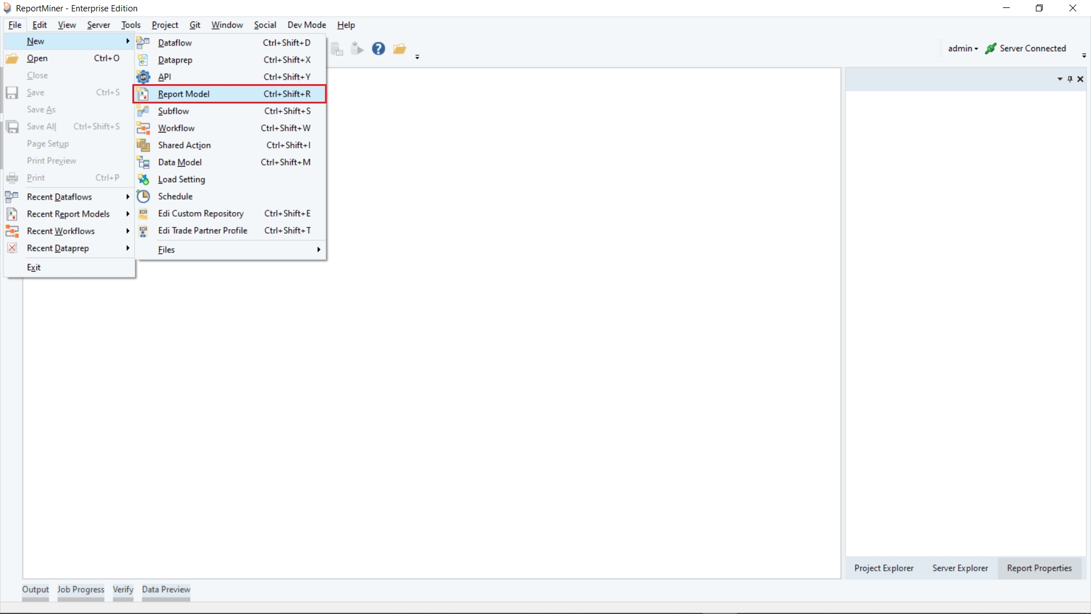The width and height of the screenshot is (1091, 614).
Task: Click the open folder icon in the toolbar
Action: [399, 49]
